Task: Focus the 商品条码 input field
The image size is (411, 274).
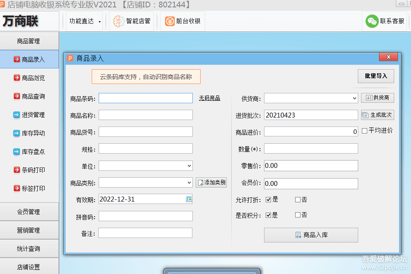Action: pyautogui.click(x=145, y=98)
